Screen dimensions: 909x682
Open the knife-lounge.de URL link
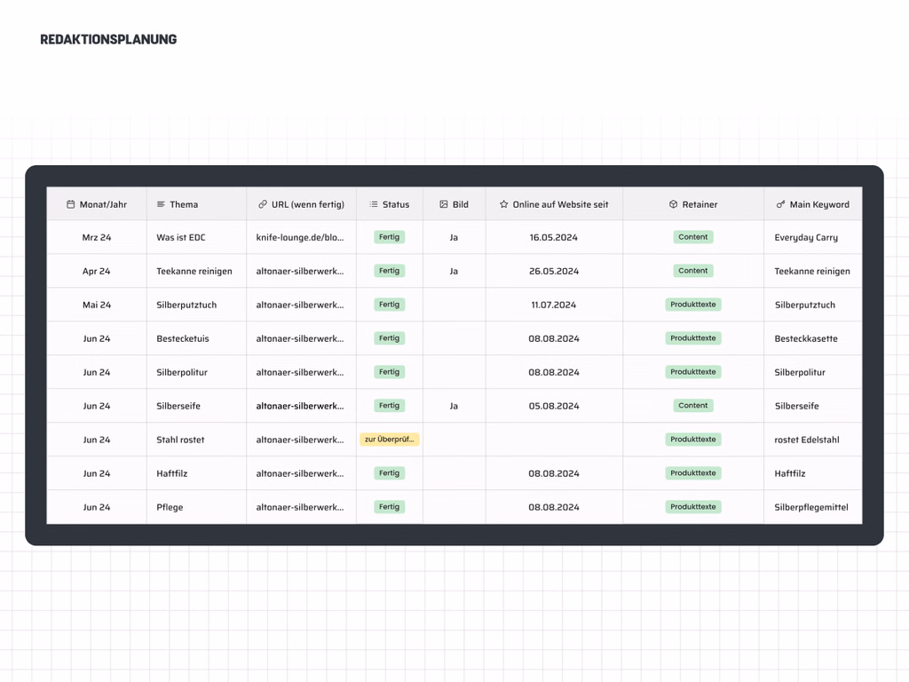tap(300, 238)
